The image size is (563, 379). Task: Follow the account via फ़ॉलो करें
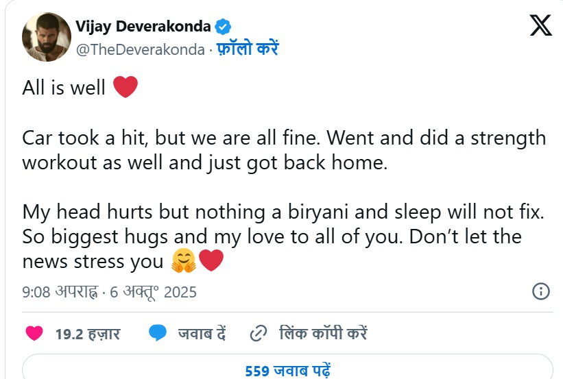click(248, 49)
